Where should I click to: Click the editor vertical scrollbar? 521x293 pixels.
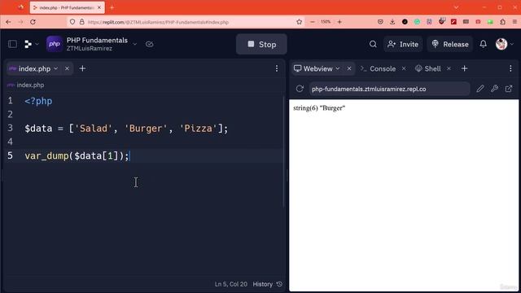pos(284,151)
